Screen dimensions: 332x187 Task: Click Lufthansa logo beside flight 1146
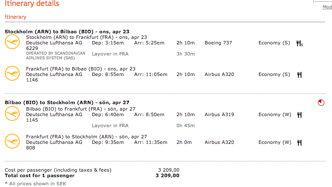12,74
